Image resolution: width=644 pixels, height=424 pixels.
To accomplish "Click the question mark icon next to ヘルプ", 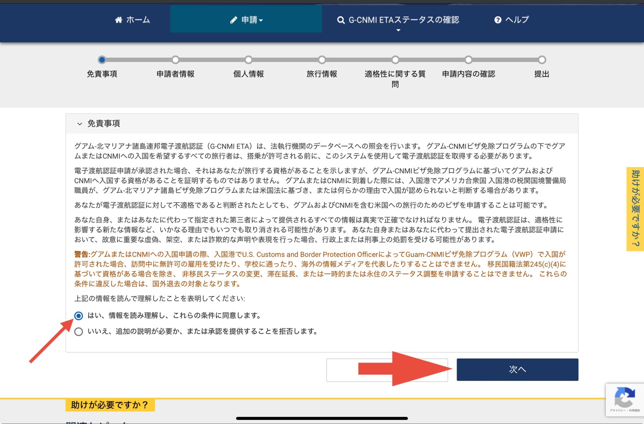I will (498, 20).
